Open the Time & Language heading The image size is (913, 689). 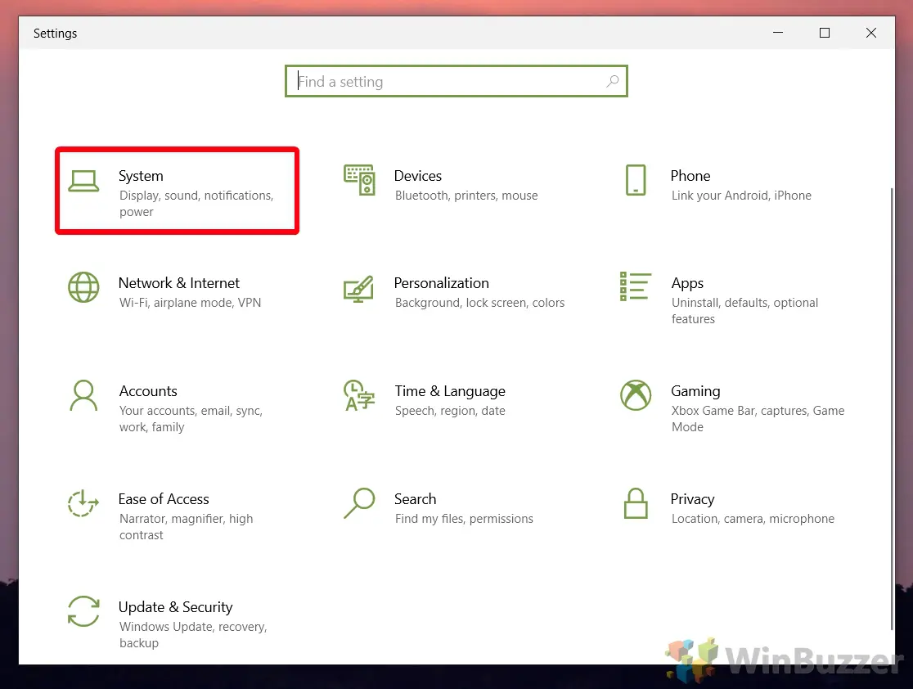[450, 391]
